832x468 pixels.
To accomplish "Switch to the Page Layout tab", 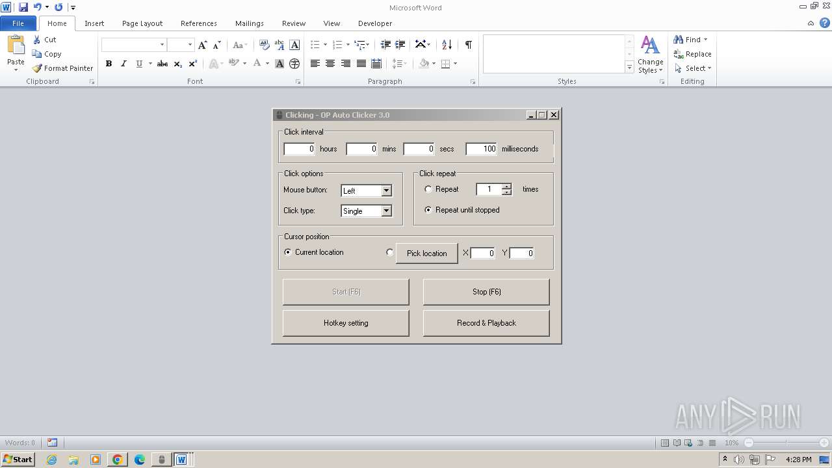I will click(142, 23).
